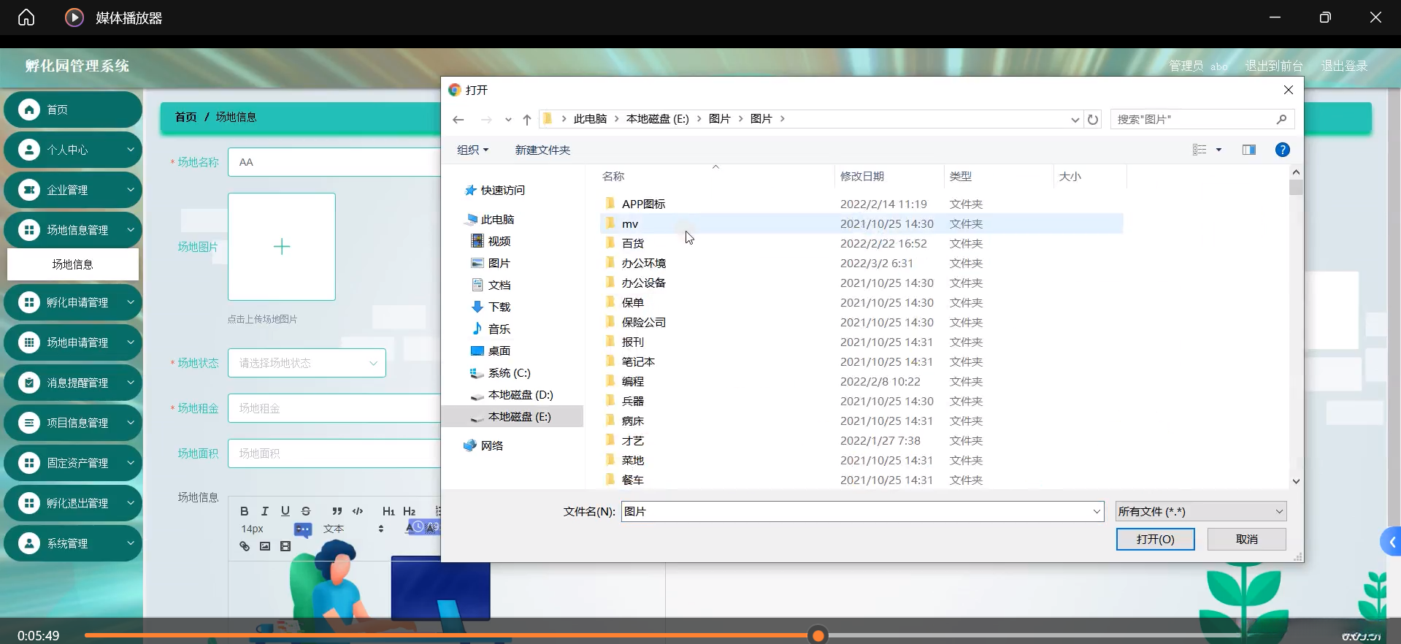Viewport: 1401px width, 644px height.
Task: Click 新建文件夹 in file dialog
Action: click(542, 150)
